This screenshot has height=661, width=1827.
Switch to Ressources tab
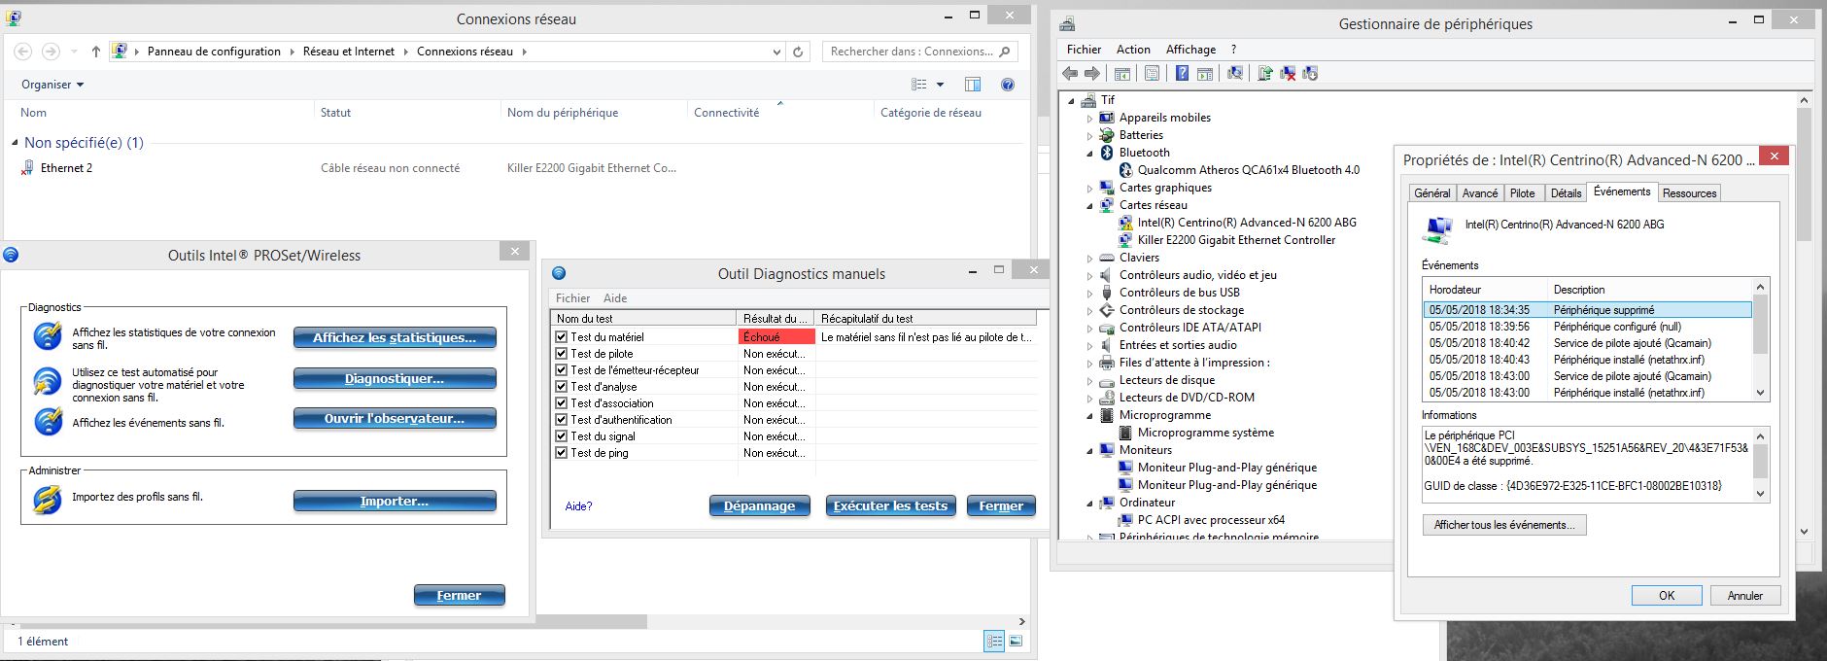coord(1689,193)
